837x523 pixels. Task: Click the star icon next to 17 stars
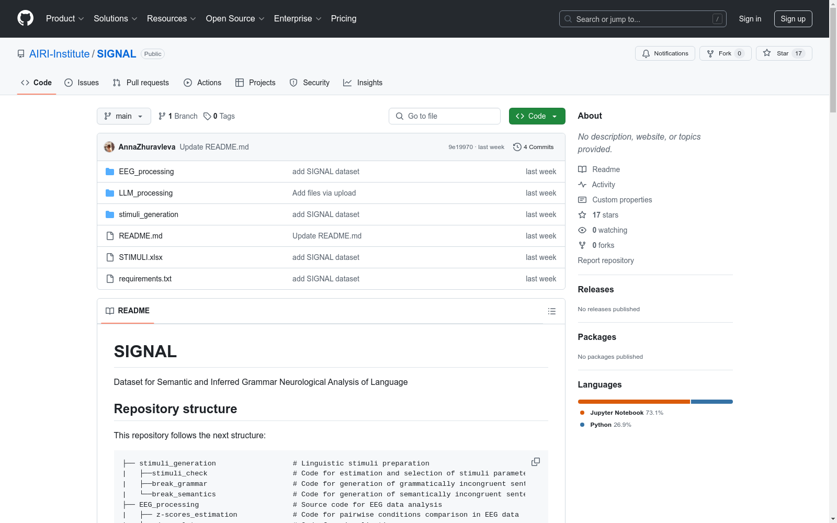click(582, 215)
